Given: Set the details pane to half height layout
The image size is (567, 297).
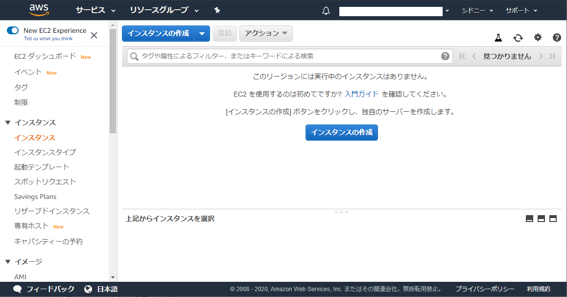Looking at the screenshot, I should point(542,219).
